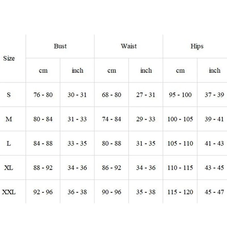227x227 pixels.
Task: Select the Bust header cell
Action: 60,46
